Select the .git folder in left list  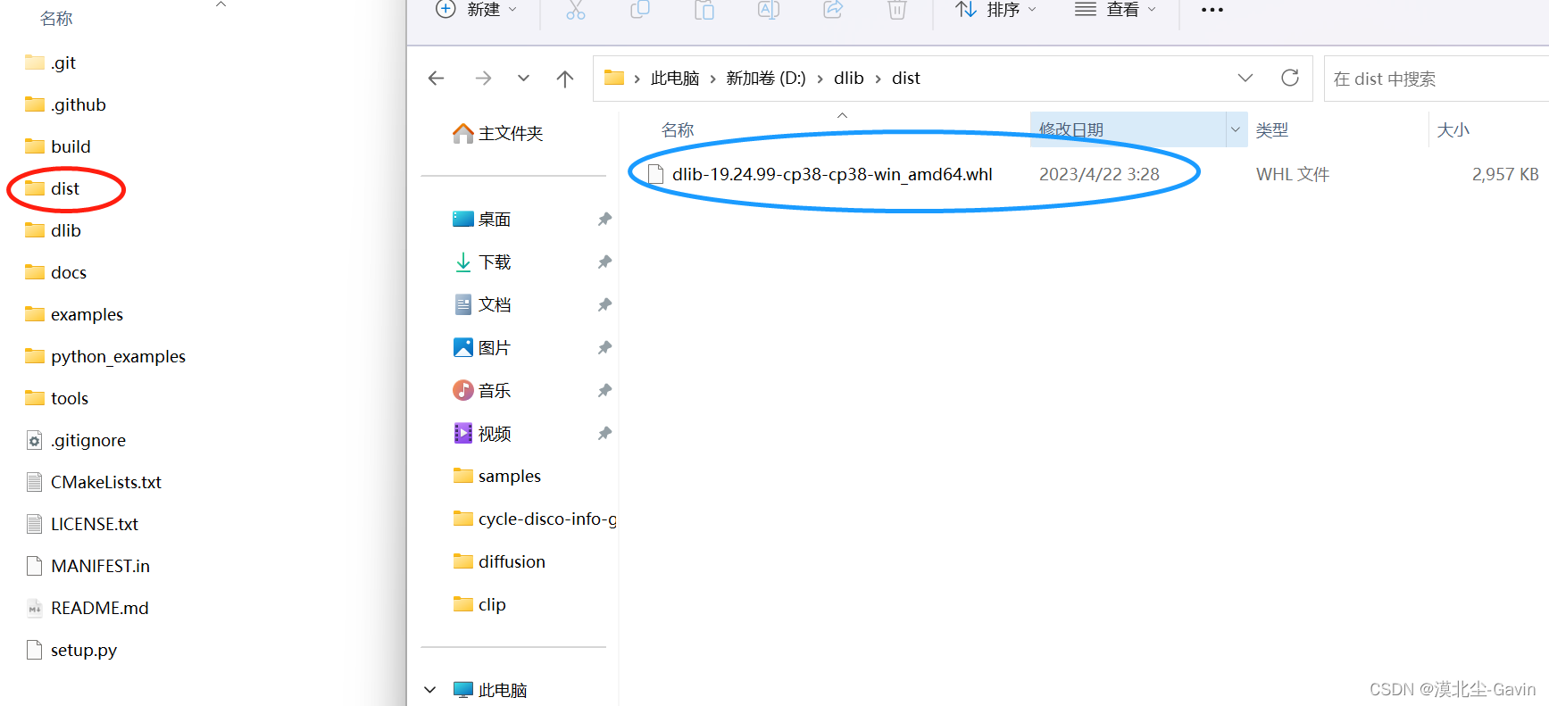(50, 62)
